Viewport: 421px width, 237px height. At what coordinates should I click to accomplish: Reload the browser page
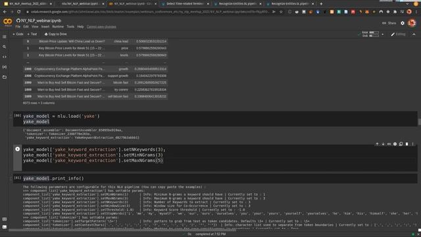19,12
